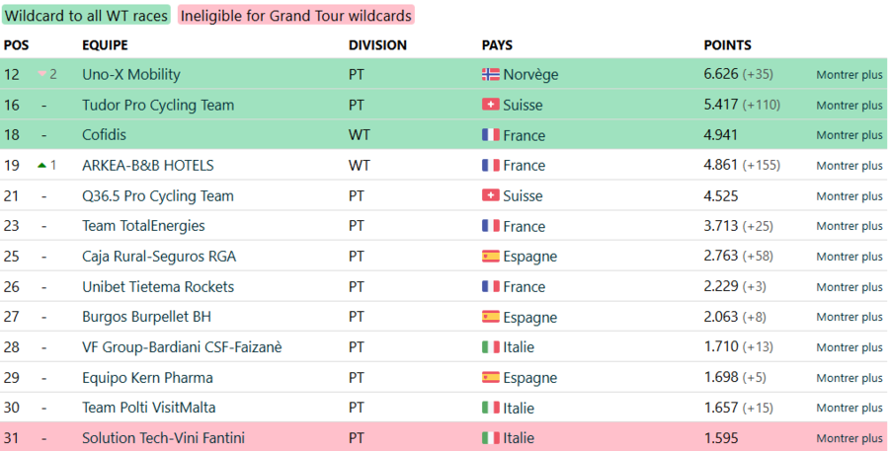Image resolution: width=889 pixels, height=451 pixels.
Task: Click the Italian flag in the VF Group-Bardiani row
Action: click(490, 346)
